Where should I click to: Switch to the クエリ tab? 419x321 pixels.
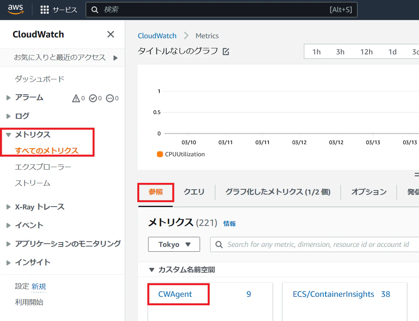point(194,192)
